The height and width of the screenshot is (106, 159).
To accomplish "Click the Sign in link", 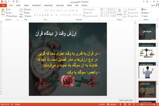I will click(153, 5).
